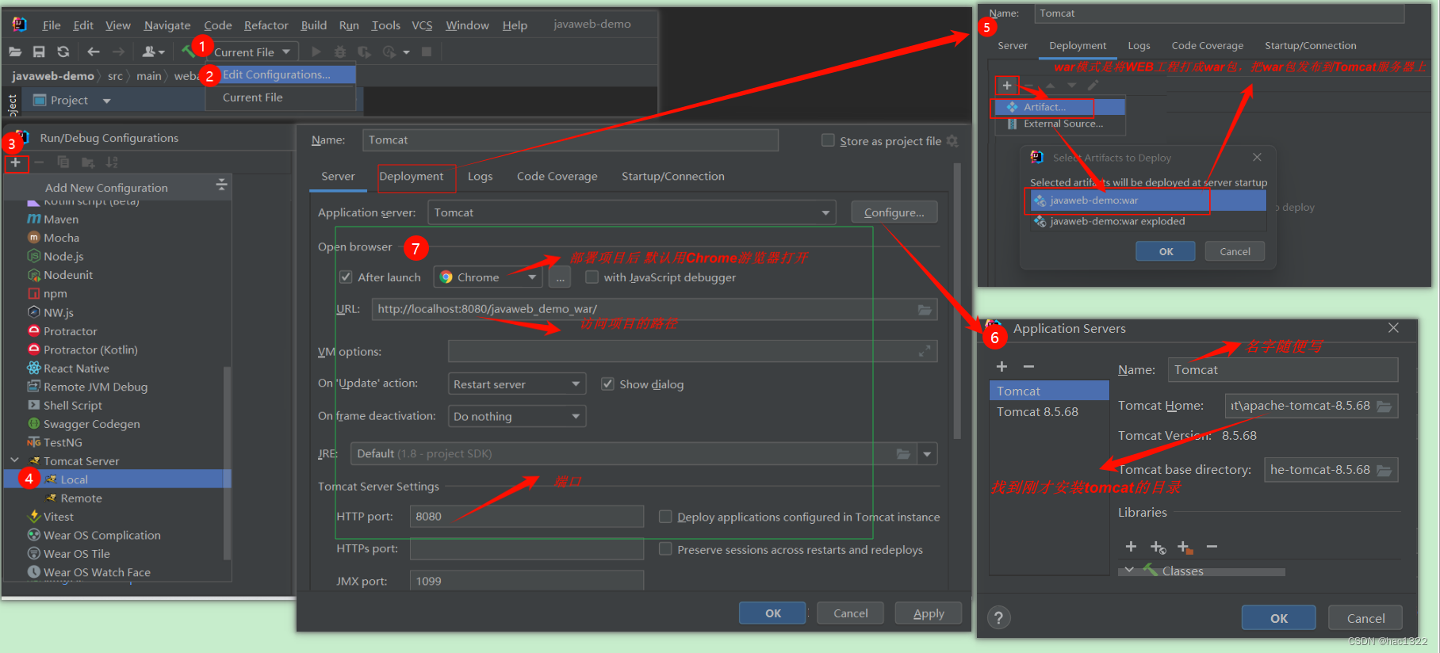Click the Configure... button

[x=894, y=212]
